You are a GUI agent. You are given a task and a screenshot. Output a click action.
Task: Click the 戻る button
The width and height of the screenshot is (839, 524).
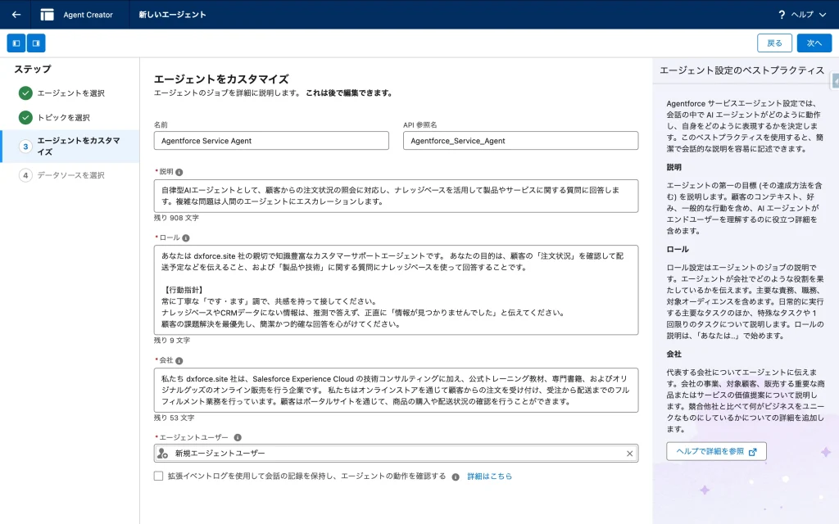click(774, 43)
